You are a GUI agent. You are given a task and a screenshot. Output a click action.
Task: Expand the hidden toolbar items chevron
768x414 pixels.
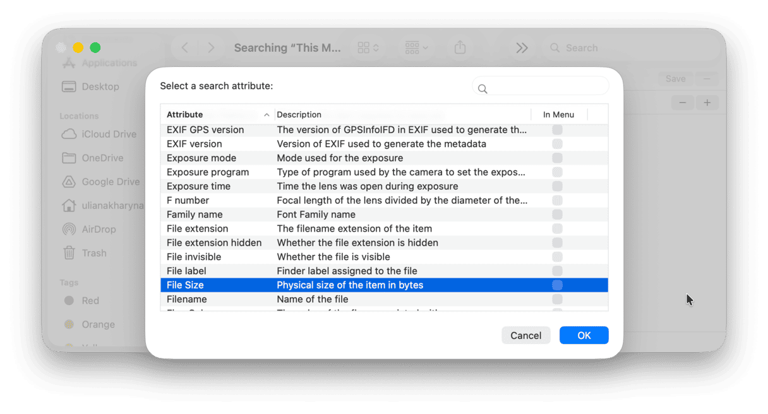point(522,47)
